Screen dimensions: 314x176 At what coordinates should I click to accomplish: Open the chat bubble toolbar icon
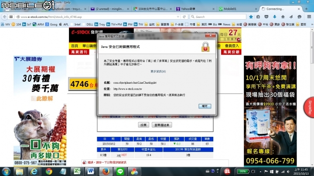coord(299,17)
